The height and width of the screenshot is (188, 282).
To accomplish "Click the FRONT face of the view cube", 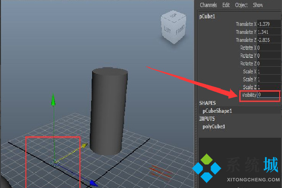I will tap(180, 31).
